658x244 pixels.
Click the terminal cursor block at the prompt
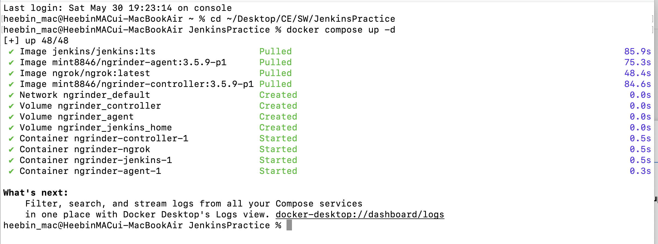289,225
